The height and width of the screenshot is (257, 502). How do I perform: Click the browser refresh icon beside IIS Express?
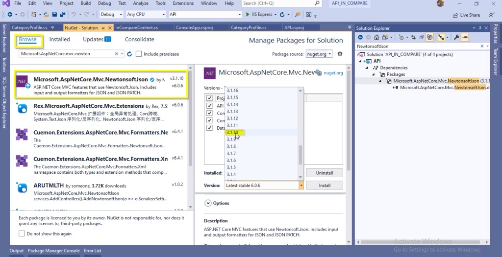point(282,14)
